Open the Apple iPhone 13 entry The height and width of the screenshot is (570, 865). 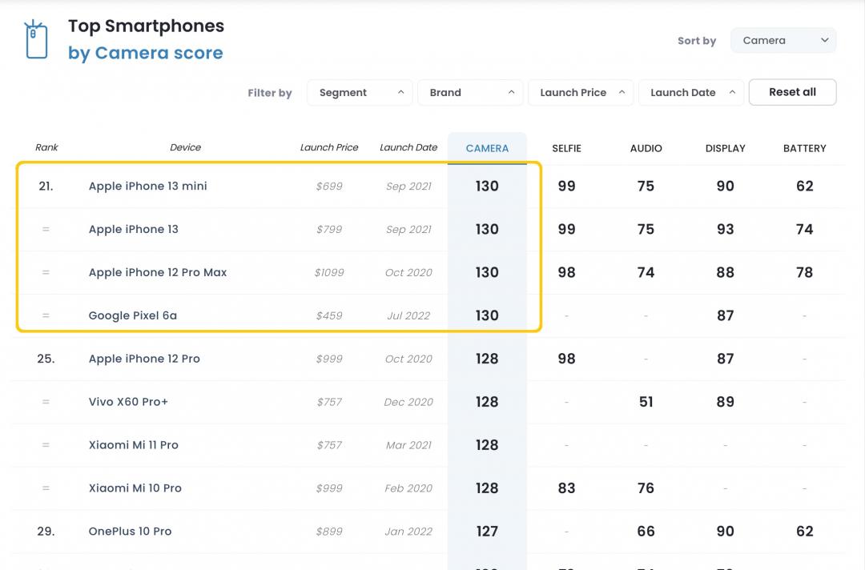point(133,230)
